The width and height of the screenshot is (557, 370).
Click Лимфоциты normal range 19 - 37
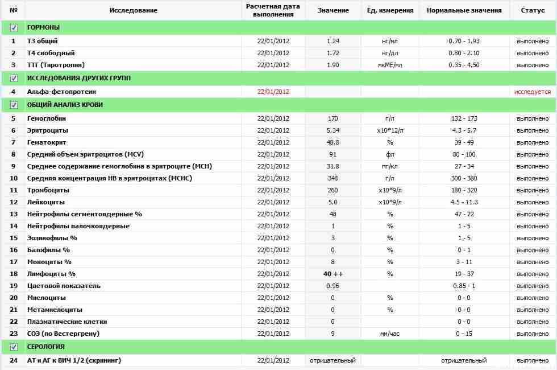pos(464,274)
